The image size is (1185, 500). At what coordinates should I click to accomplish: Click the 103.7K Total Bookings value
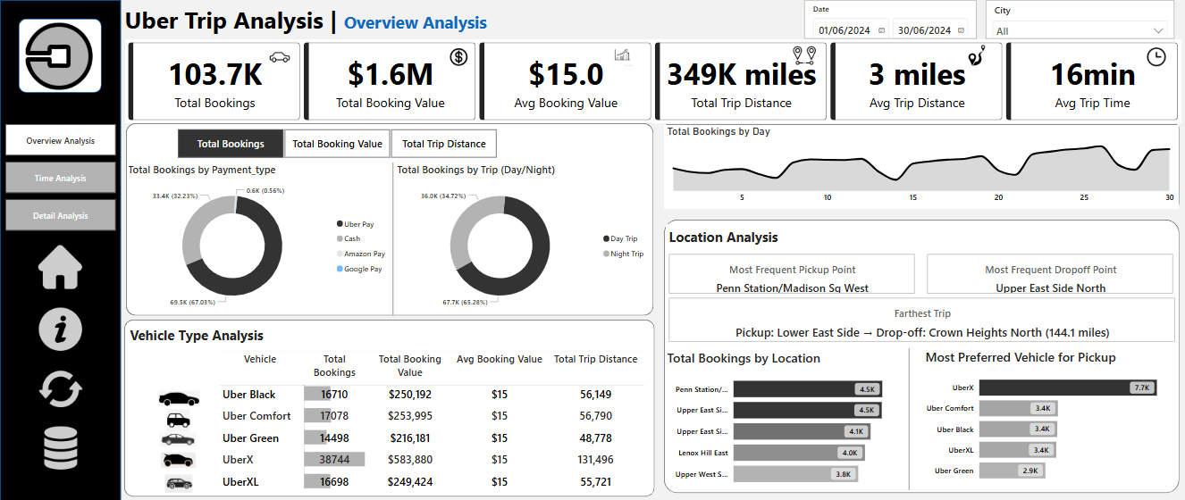[x=214, y=74]
